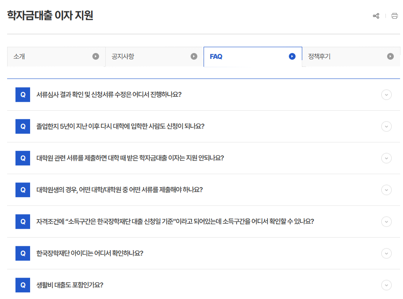Expand the 대학원생의 경우 question chevron
This screenshot has height=299, width=403.
coord(386,190)
